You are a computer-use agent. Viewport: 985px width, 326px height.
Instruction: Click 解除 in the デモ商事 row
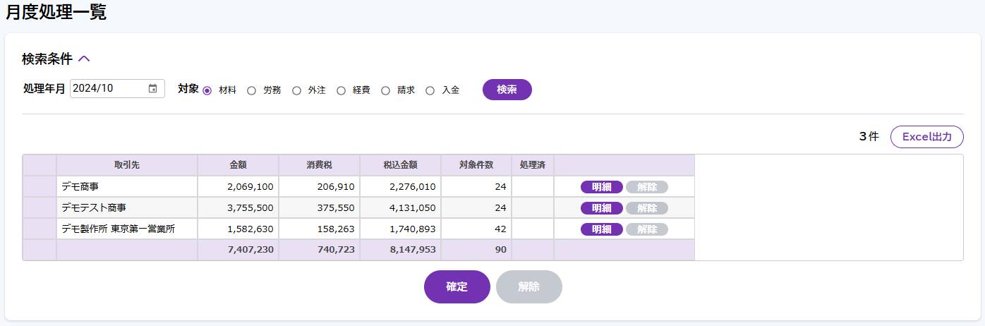(647, 187)
